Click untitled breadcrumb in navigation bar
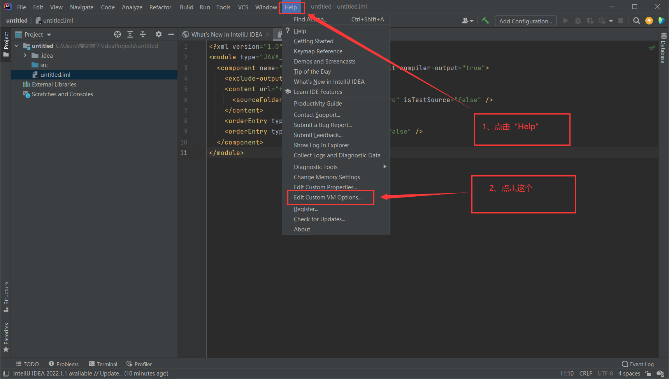Viewport: 669px width, 379px height. point(17,21)
